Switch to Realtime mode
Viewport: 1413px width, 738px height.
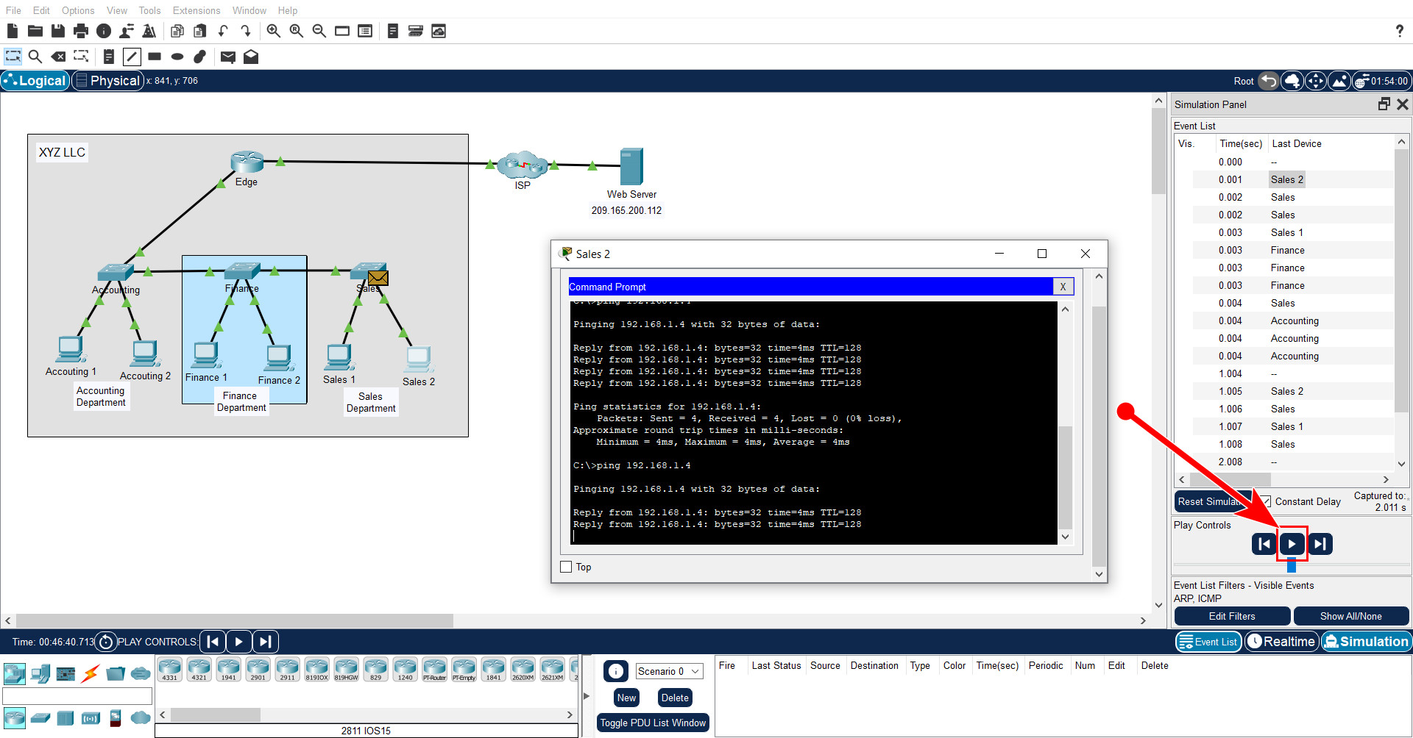[x=1281, y=642]
